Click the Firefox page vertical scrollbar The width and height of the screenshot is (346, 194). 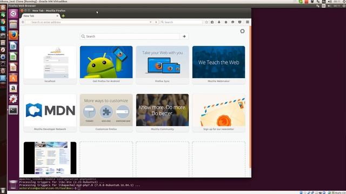250,97
